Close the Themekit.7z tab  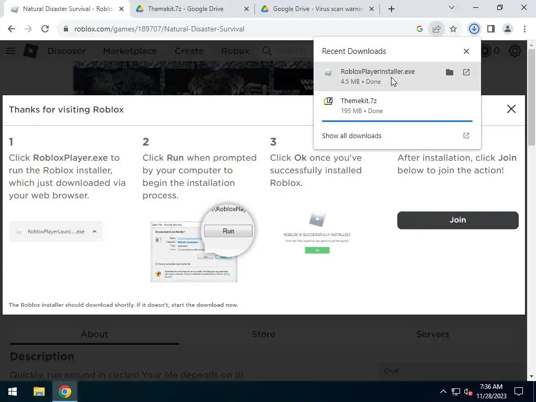click(x=247, y=9)
